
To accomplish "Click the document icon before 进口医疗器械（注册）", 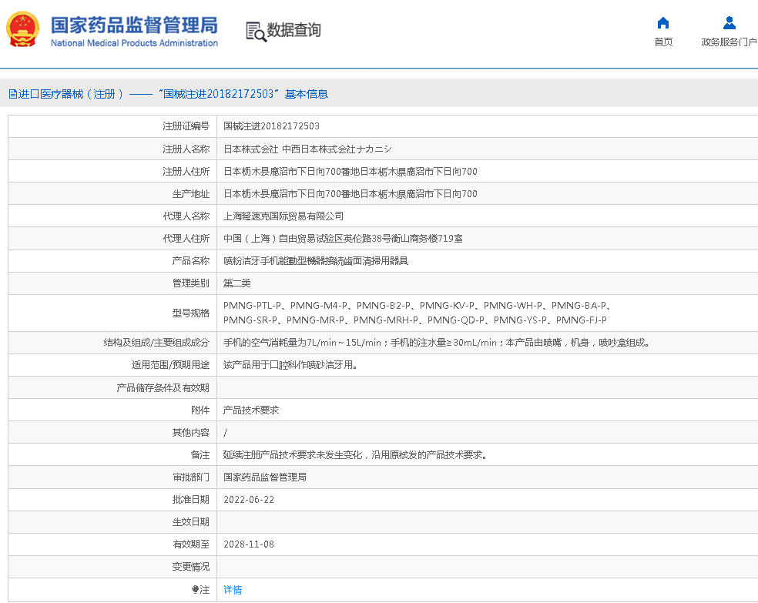I will pyautogui.click(x=11, y=93).
